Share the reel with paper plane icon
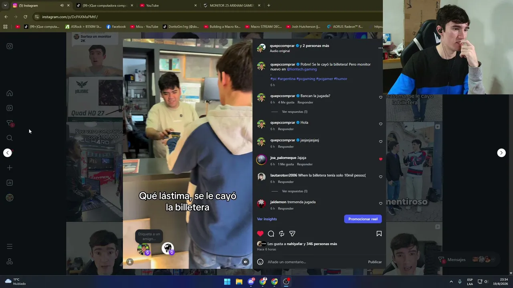 pyautogui.click(x=292, y=234)
